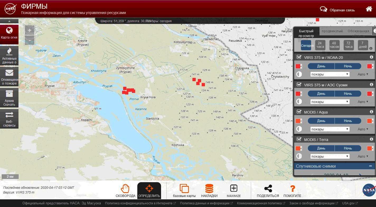Viewport: 376px width, 207px height.
Task: Open базовые карты basemap selector
Action: [184, 190]
